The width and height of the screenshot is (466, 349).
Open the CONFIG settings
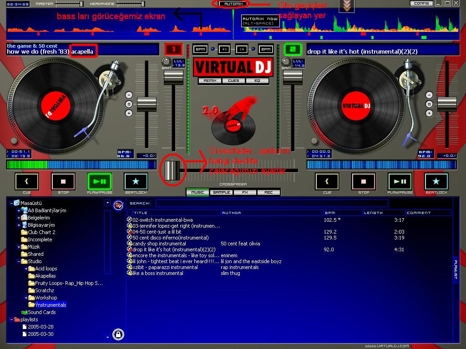point(422,3)
